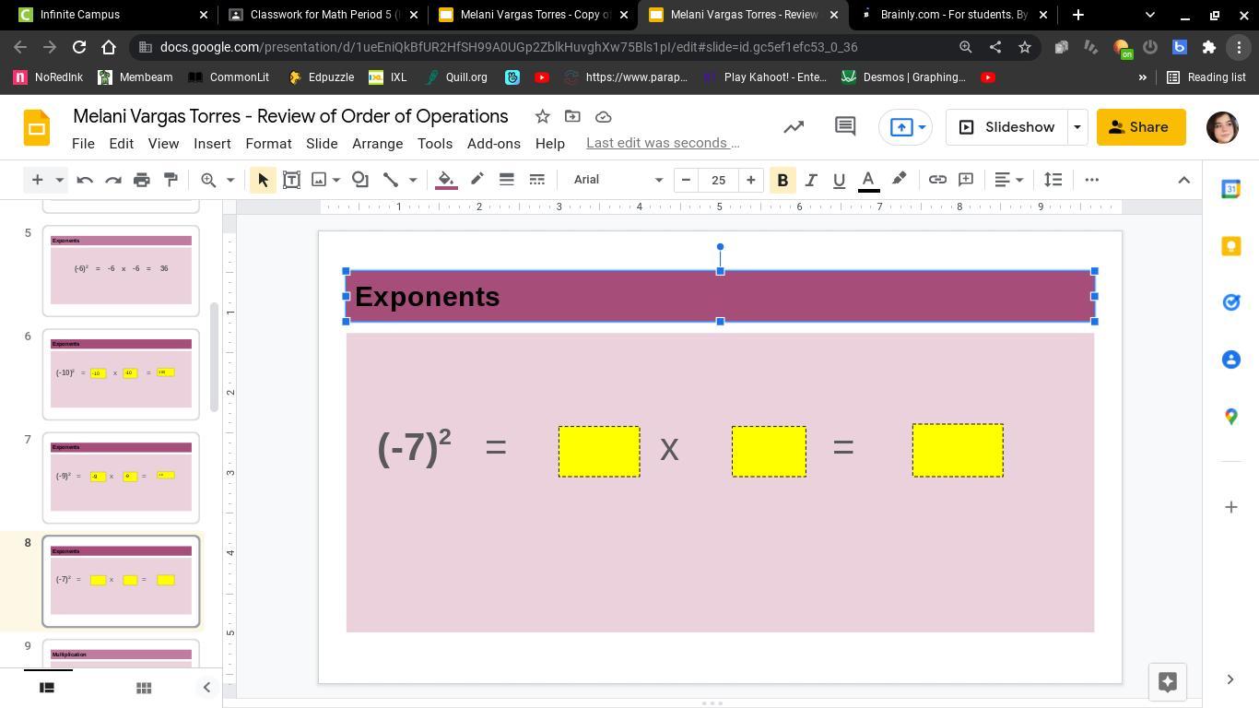Image resolution: width=1259 pixels, height=708 pixels.
Task: Switch to the Infinite Campus browser tab
Action: coord(113,15)
